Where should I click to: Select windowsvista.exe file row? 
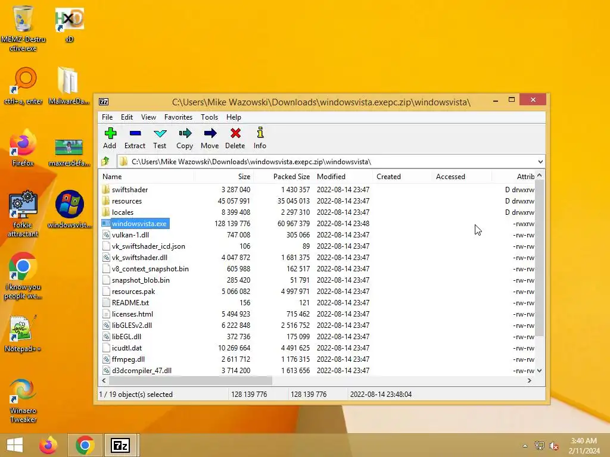318,224
